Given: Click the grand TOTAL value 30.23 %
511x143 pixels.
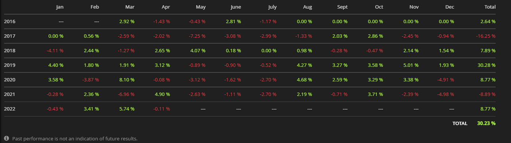Looking at the screenshot, I should pos(486,123).
